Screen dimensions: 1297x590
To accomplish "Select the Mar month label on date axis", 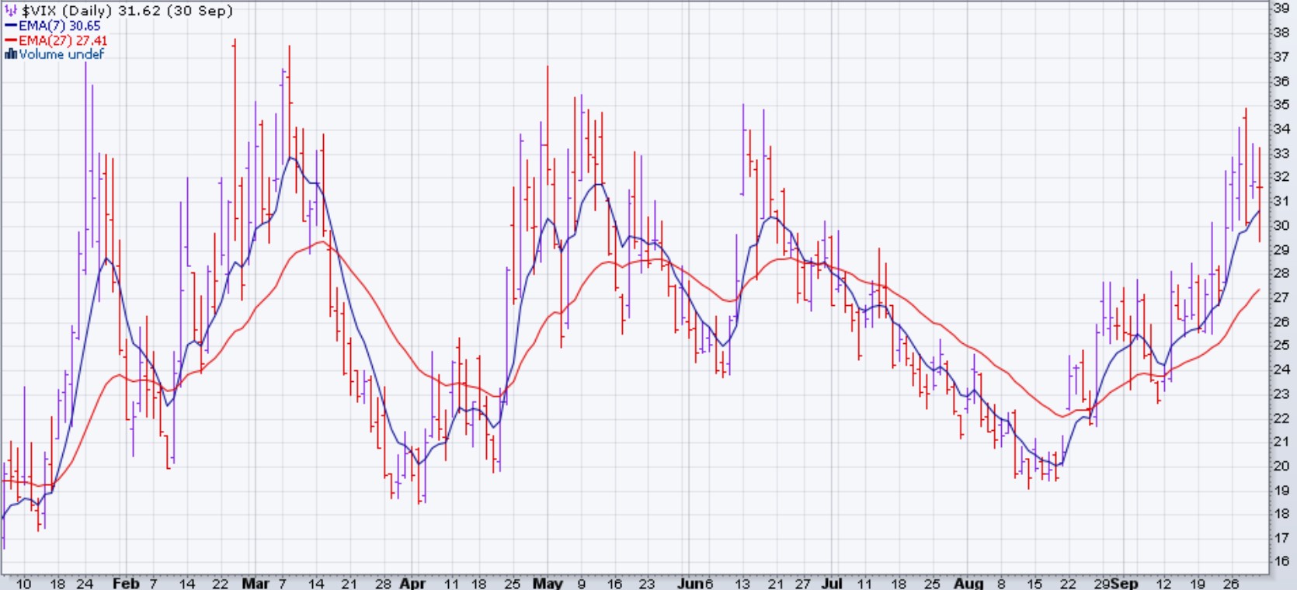I will [256, 583].
